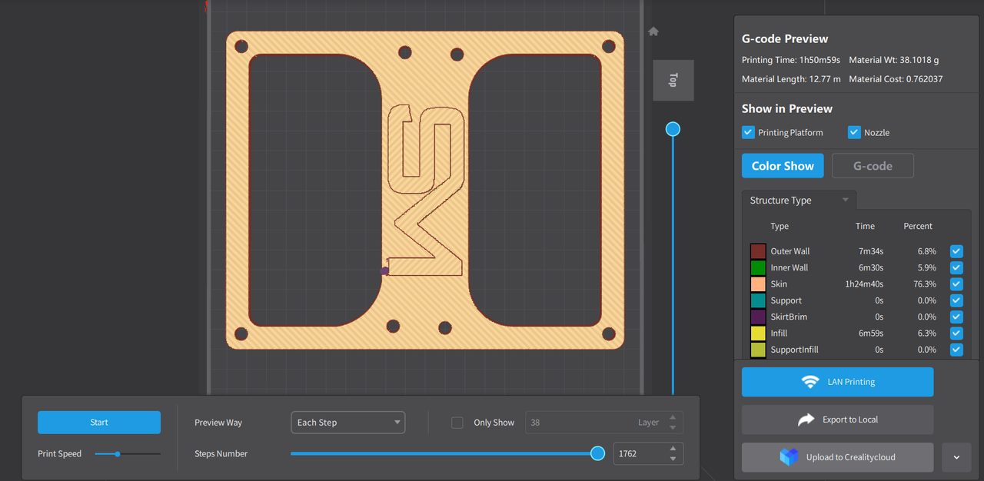Click the Steps Number slider handle
Viewport: 984px width, 481px height.
597,454
